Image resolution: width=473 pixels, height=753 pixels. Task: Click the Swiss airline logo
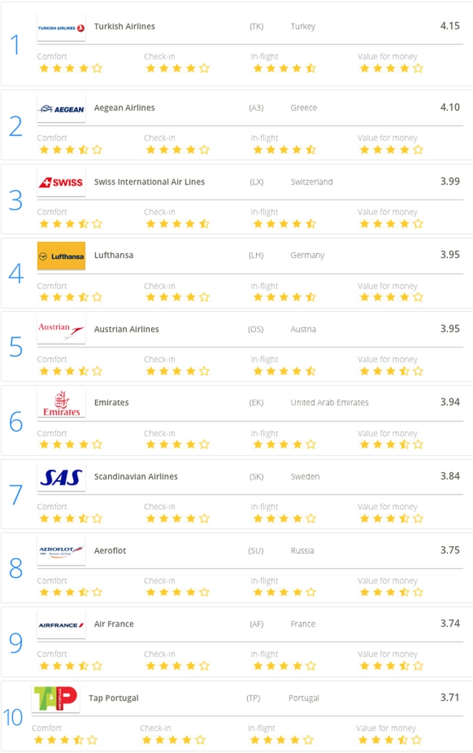tap(61, 182)
